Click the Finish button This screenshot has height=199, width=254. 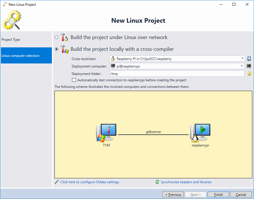[x=218, y=194]
